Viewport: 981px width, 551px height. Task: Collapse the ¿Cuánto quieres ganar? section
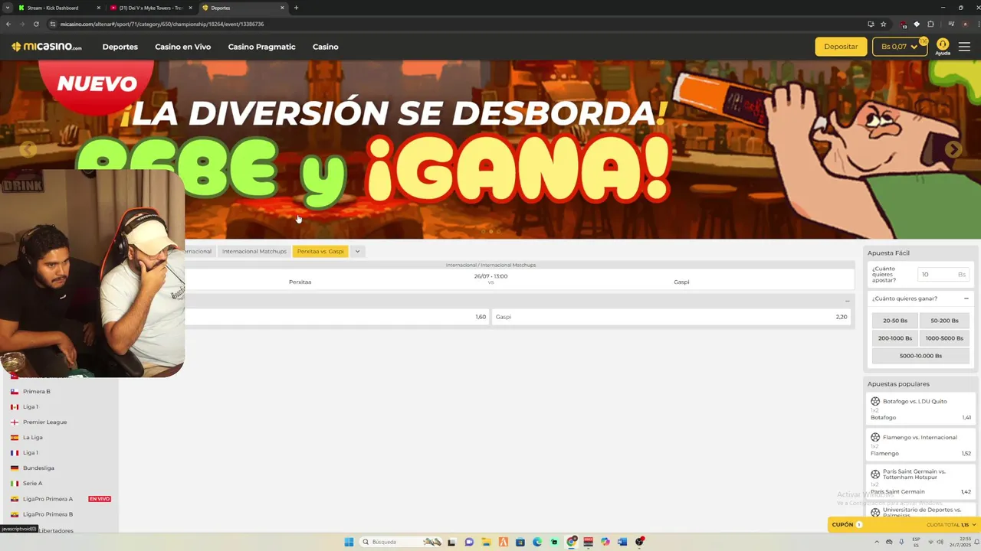966,298
